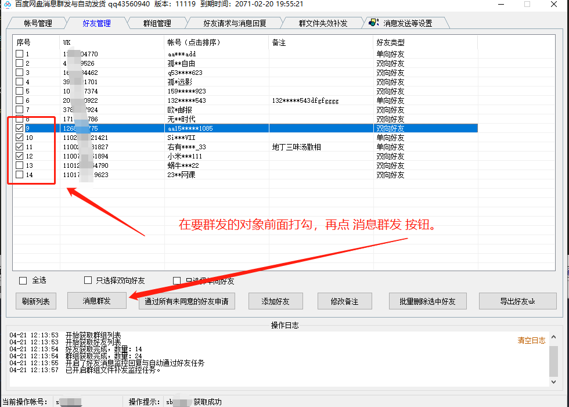569x407 pixels.
Task: Click 通过所有未同意的好友申请 button
Action: 186,301
